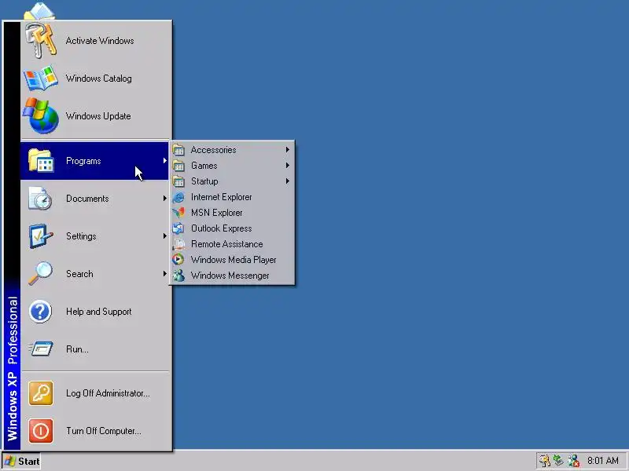Expand the Accessories submenu arrow
629x471 pixels.
288,150
